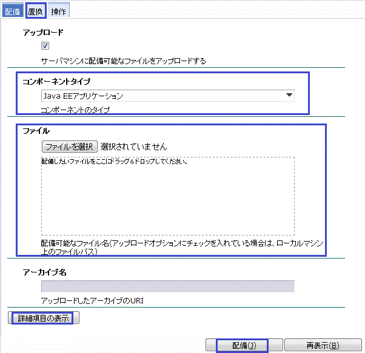Click the 再表示(B) refresh button
Viewport: 365px width, 353px height.
[x=323, y=346]
